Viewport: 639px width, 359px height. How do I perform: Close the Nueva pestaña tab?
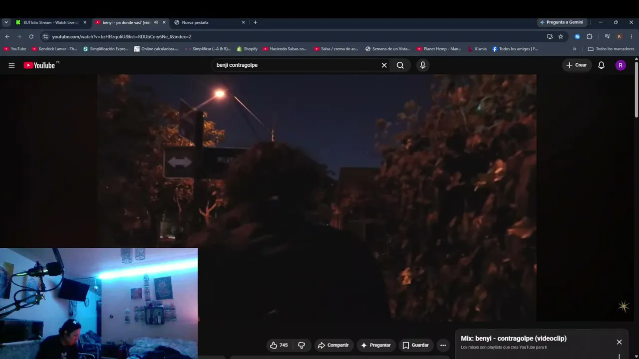[x=243, y=22]
